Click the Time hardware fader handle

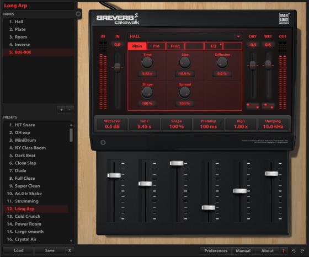coord(145,184)
